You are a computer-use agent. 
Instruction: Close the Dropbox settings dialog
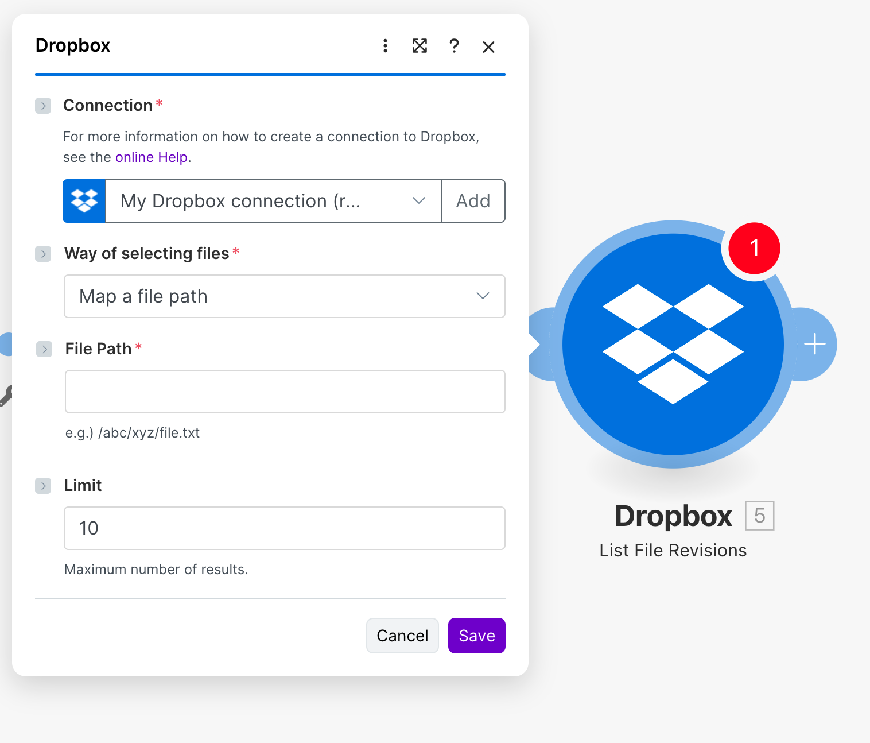coord(488,47)
